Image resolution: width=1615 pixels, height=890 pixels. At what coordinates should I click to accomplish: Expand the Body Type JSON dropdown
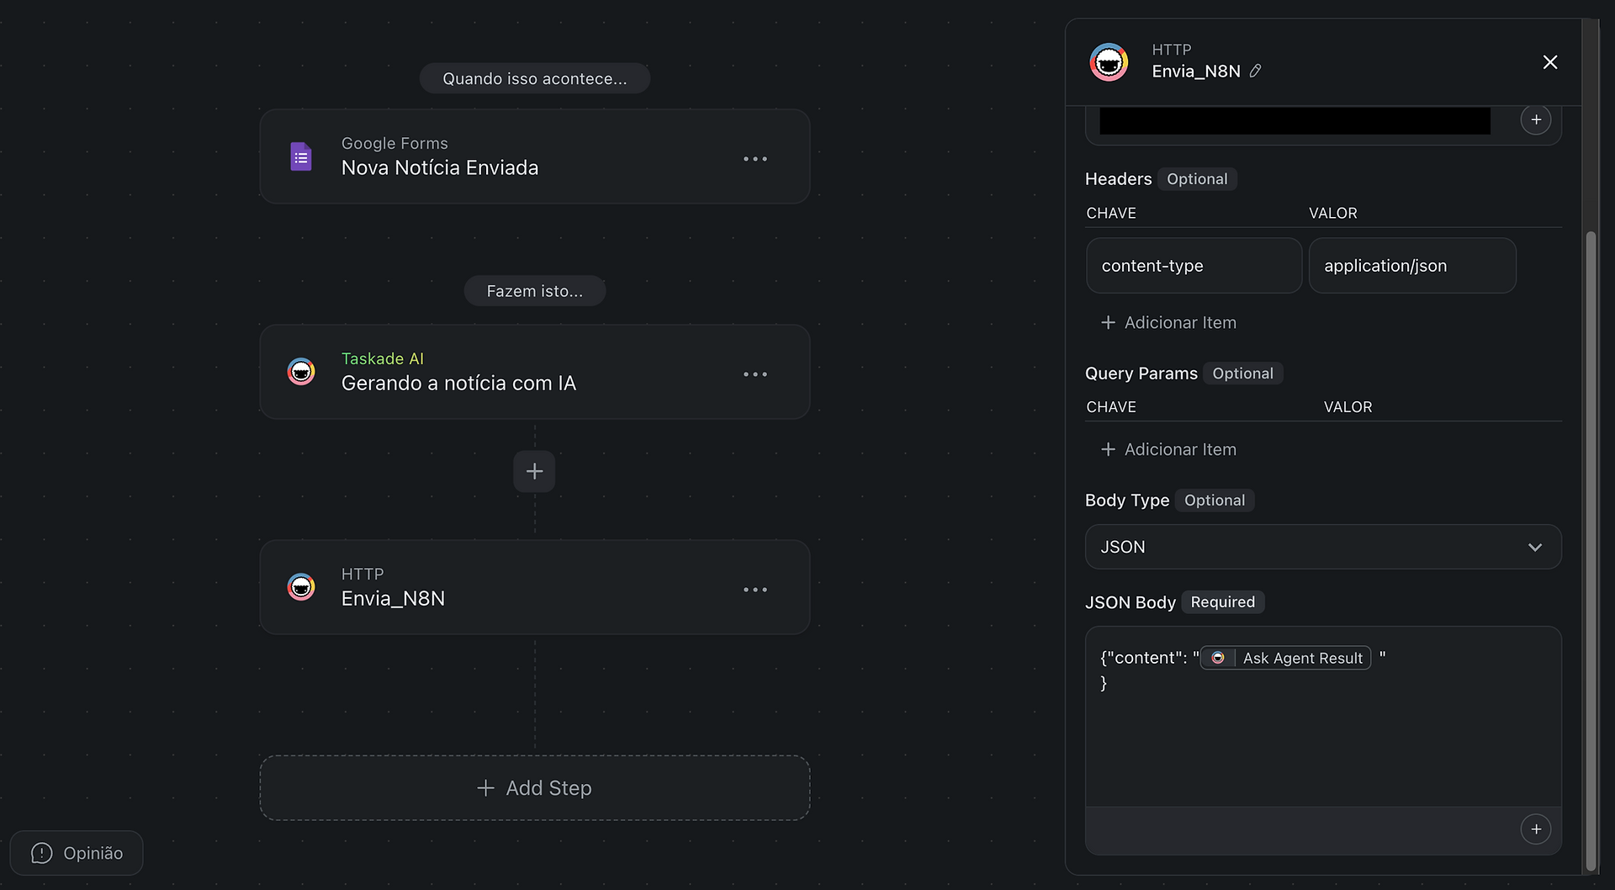click(1323, 547)
